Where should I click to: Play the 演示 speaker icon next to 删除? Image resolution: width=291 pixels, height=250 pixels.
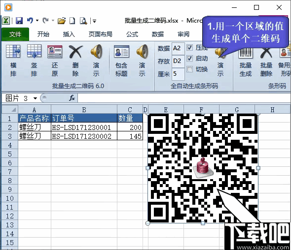[x=96, y=51]
